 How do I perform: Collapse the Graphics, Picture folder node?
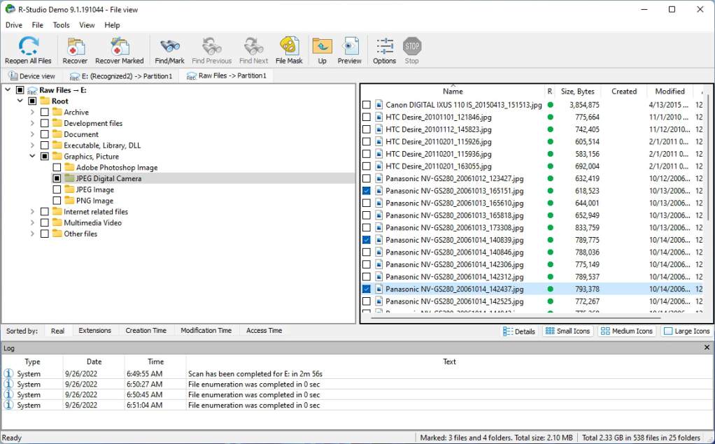(32, 157)
